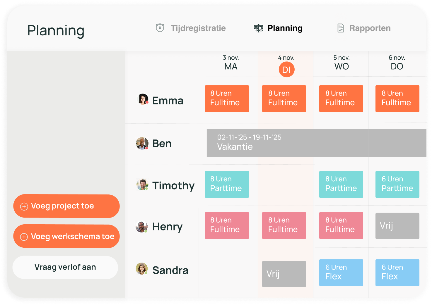
Task: Click the Planning grid icon in navigation
Action: tap(259, 28)
